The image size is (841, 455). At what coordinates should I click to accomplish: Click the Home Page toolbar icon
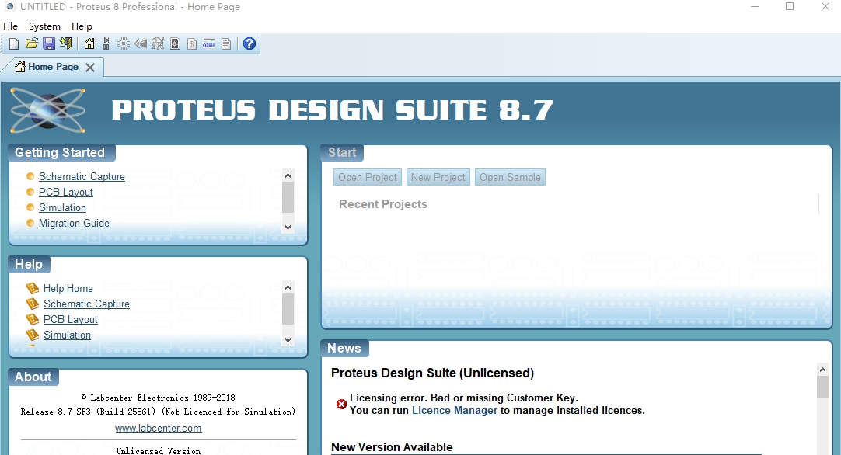(88, 43)
